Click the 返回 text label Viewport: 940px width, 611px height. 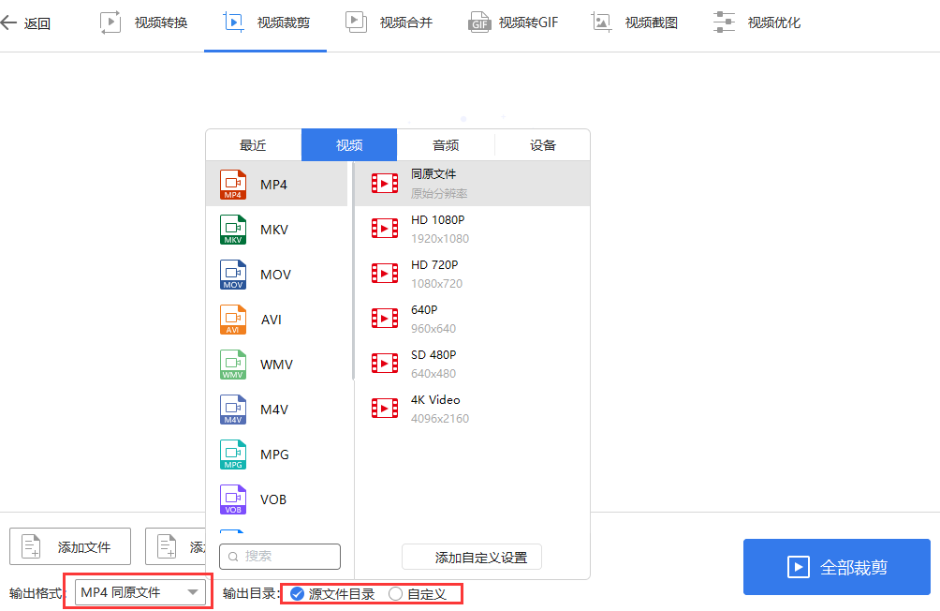[x=37, y=24]
